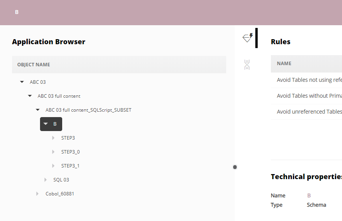Select STEP3 in the Application Browser
342x221 pixels.
click(x=68, y=138)
